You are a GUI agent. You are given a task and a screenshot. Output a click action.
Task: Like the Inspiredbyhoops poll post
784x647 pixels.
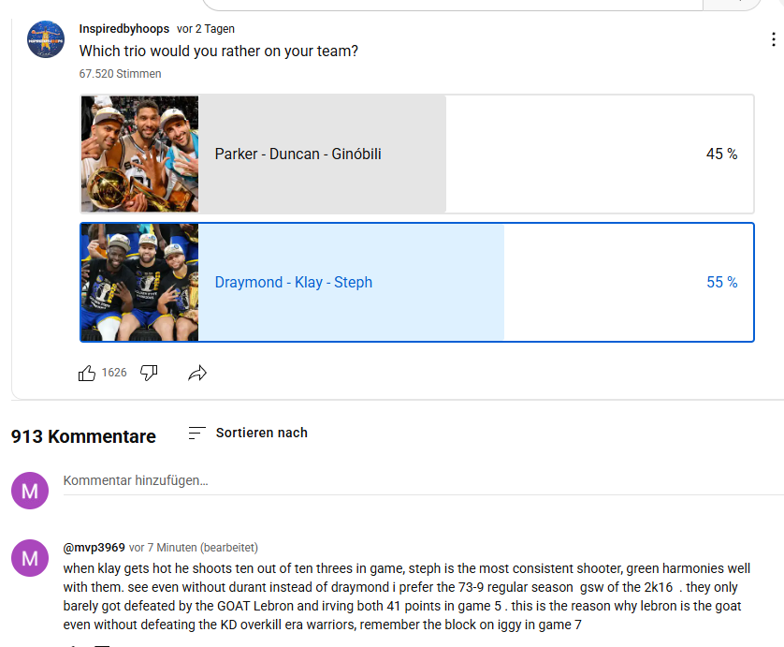point(87,373)
